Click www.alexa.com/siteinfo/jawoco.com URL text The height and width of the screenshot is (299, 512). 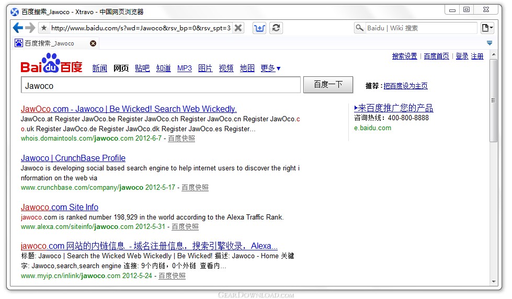tap(77, 226)
